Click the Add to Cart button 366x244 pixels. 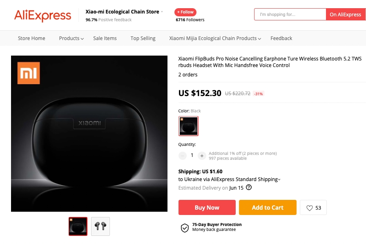(x=267, y=208)
